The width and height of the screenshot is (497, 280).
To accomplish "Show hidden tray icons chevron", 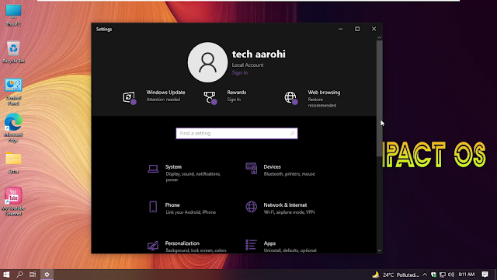I will [x=425, y=275].
